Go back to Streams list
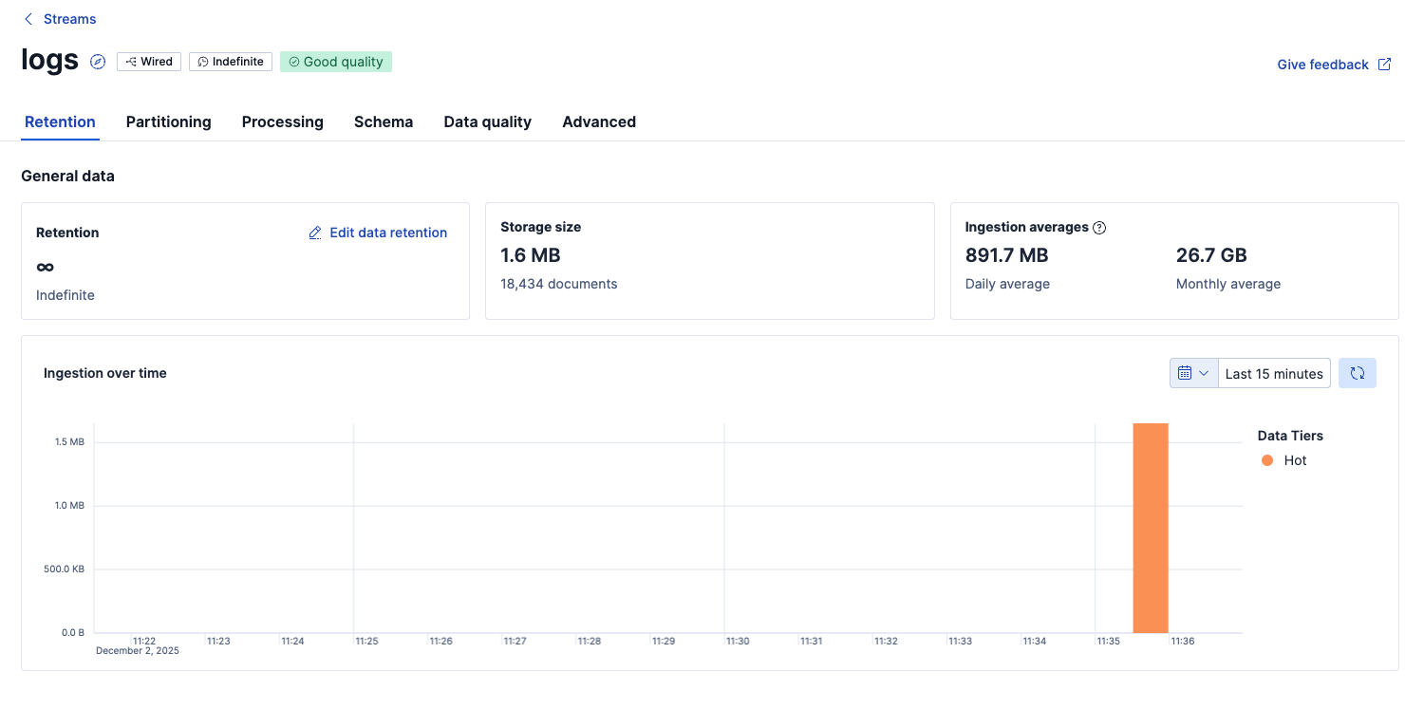 70,19
